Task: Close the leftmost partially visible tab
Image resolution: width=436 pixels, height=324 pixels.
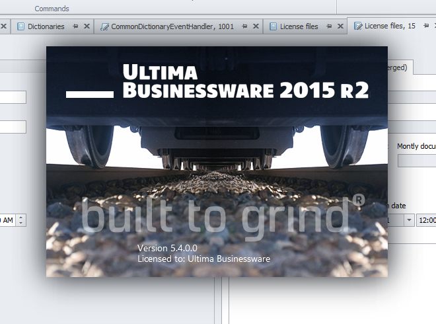Action: click(x=3, y=26)
